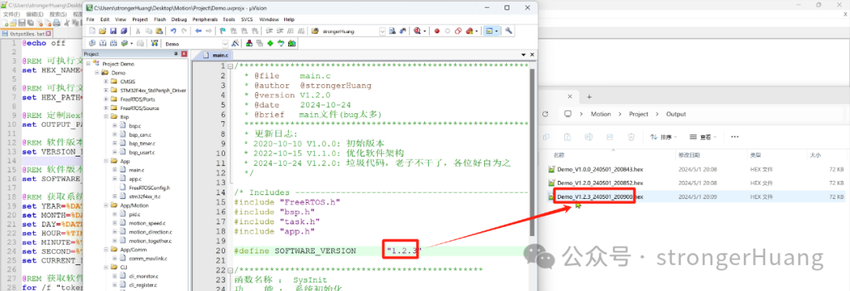Select Demo_V1.2.0_240501_200852.hex file
Image resolution: width=850 pixels, height=291 pixels.
(600, 182)
